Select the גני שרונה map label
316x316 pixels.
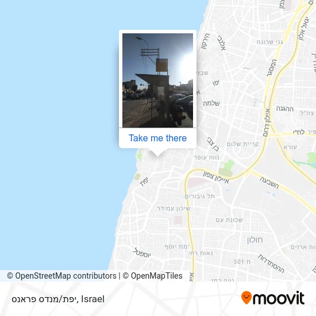tap(270, 42)
